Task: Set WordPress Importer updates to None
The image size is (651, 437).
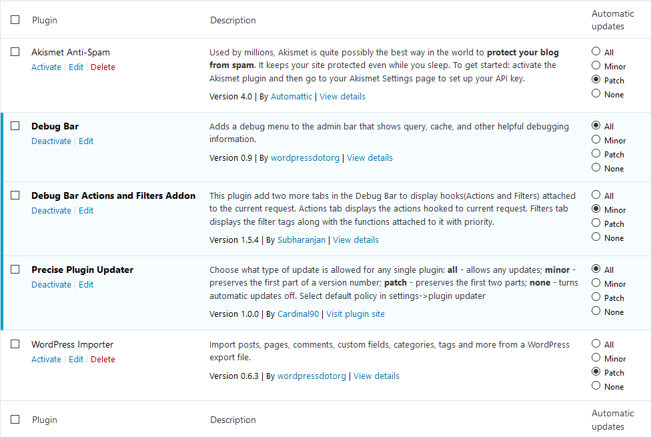Action: click(596, 386)
